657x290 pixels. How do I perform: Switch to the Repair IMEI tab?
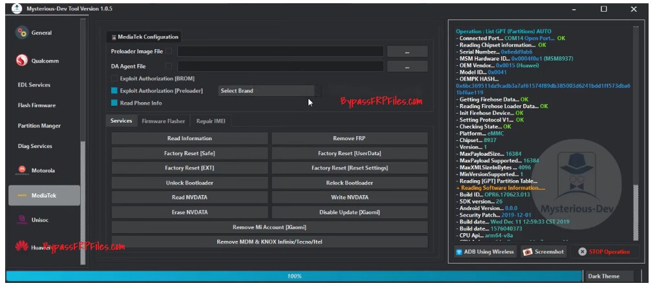(211, 121)
